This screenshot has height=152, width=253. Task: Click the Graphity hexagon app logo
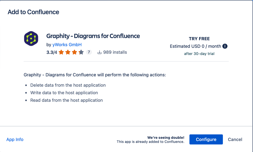[x=31, y=39]
